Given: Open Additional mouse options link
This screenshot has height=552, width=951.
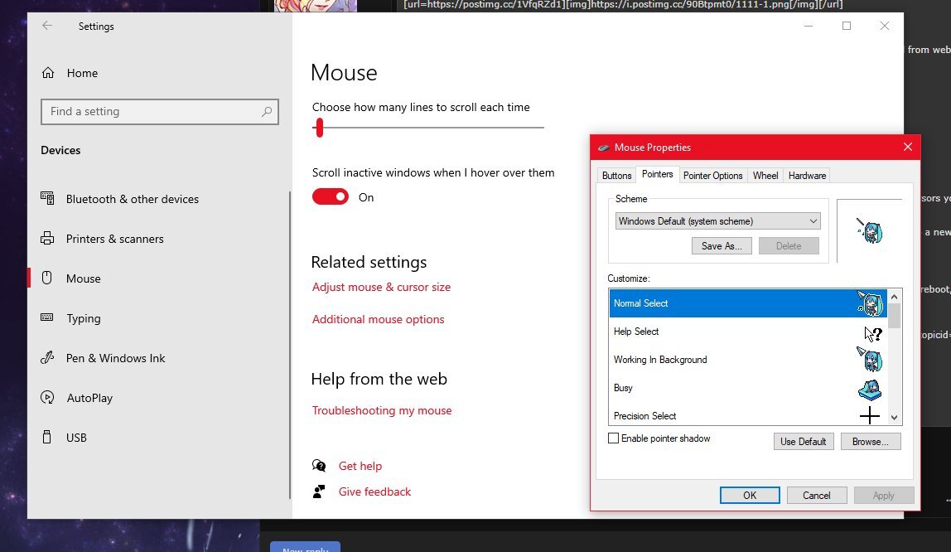Looking at the screenshot, I should point(378,319).
